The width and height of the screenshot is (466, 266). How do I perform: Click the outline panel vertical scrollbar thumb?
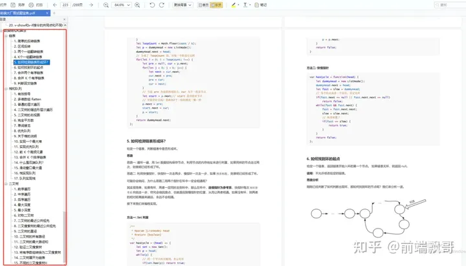(x=64, y=237)
